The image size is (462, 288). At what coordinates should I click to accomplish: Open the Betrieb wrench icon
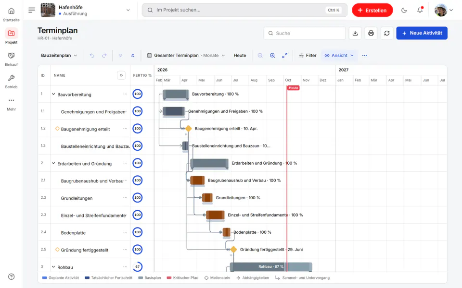point(11,78)
